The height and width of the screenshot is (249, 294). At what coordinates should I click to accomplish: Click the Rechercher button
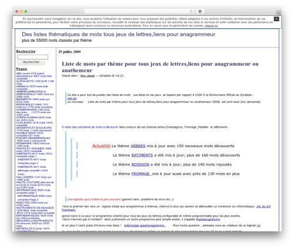pos(31,62)
